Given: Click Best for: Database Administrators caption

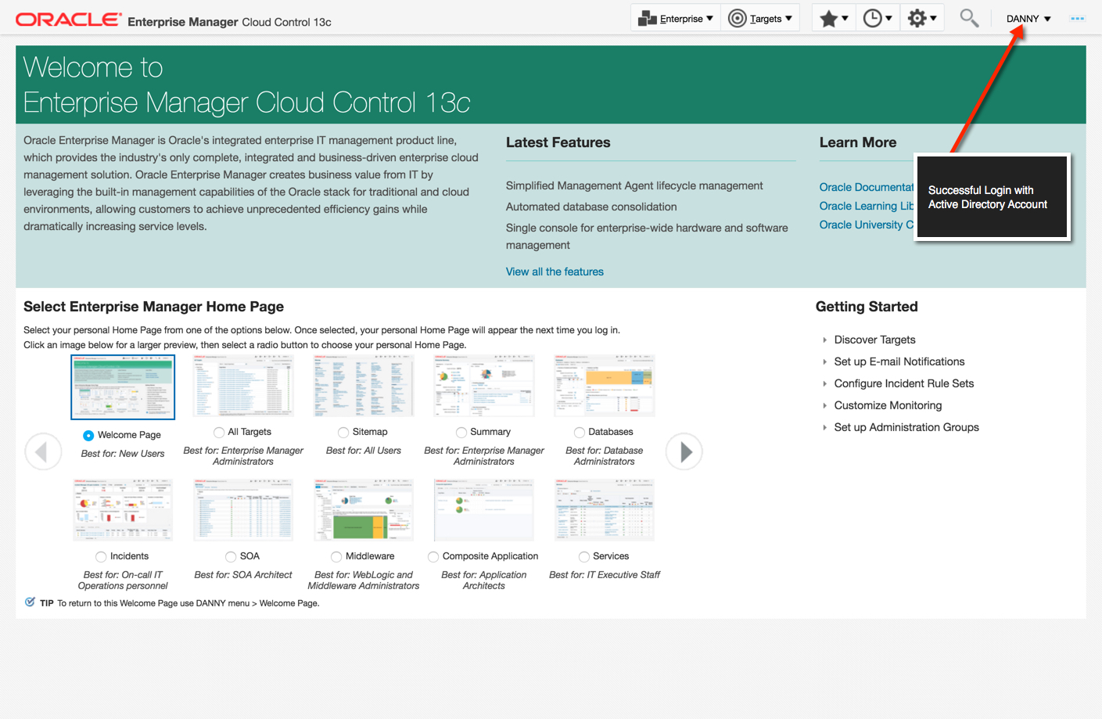Looking at the screenshot, I should tap(605, 456).
